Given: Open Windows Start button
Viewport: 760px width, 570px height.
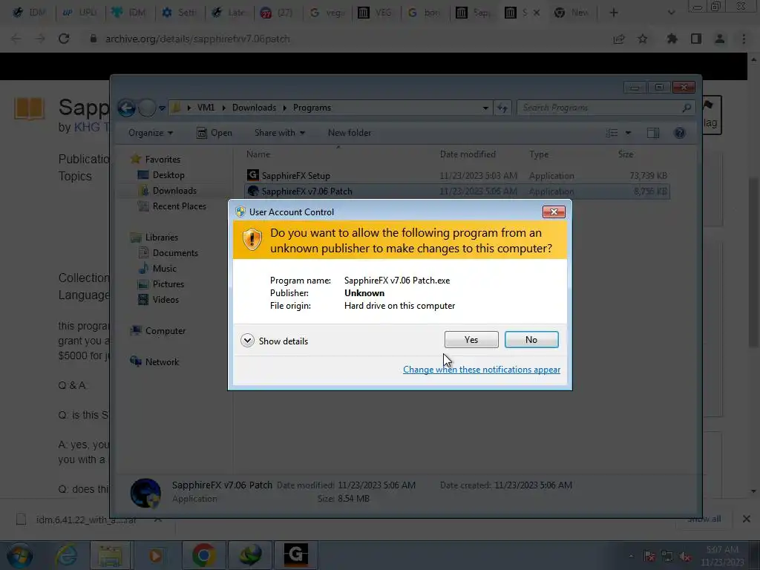Looking at the screenshot, I should [20, 555].
